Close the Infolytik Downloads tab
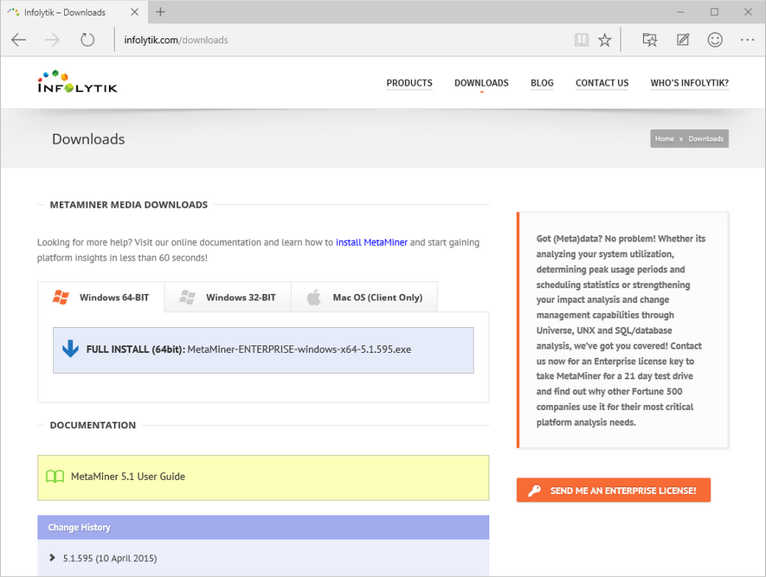The image size is (766, 577). click(x=135, y=12)
